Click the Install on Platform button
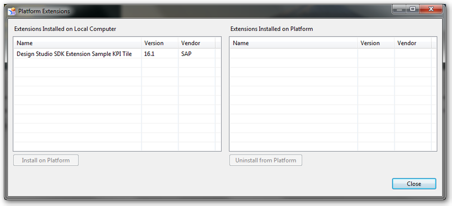 pos(46,160)
